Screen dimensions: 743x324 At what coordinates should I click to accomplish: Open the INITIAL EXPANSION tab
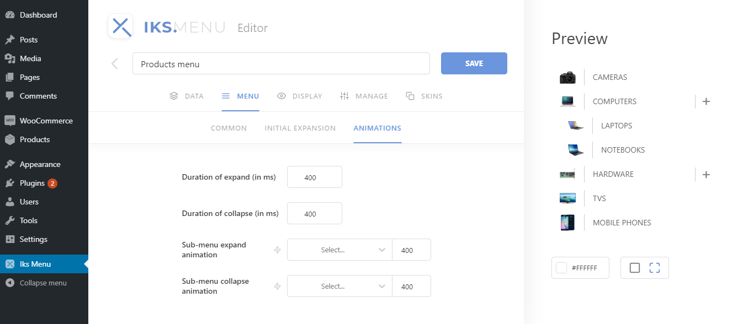[x=300, y=128]
